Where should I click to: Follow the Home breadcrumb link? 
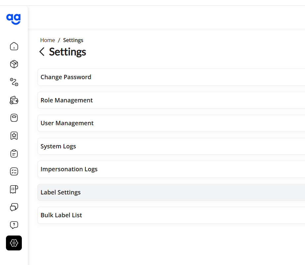click(47, 40)
